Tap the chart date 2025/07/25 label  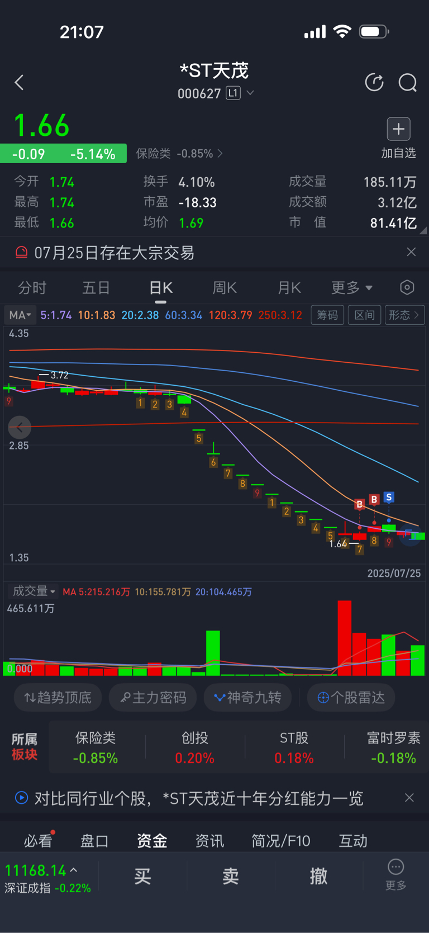click(x=394, y=574)
